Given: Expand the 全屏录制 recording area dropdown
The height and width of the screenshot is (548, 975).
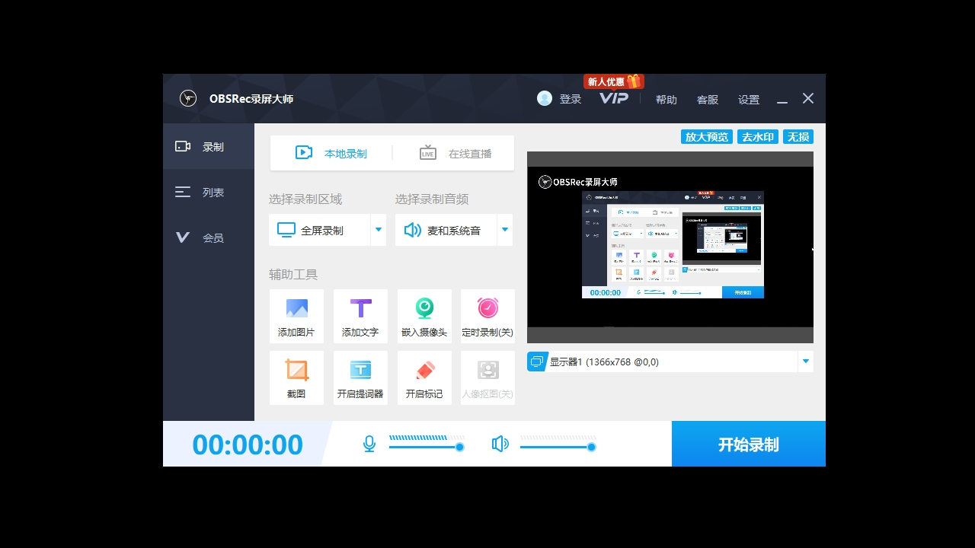Looking at the screenshot, I should coord(378,229).
